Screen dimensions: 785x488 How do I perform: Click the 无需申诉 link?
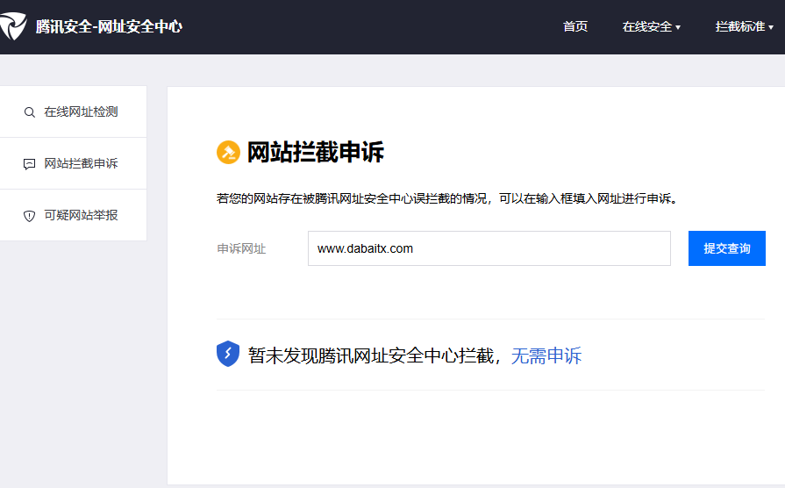(546, 355)
